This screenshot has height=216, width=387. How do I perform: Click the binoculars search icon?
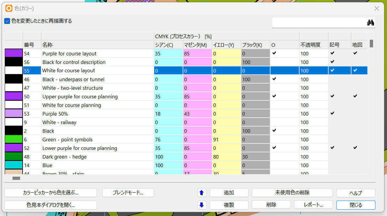pyautogui.click(x=370, y=22)
